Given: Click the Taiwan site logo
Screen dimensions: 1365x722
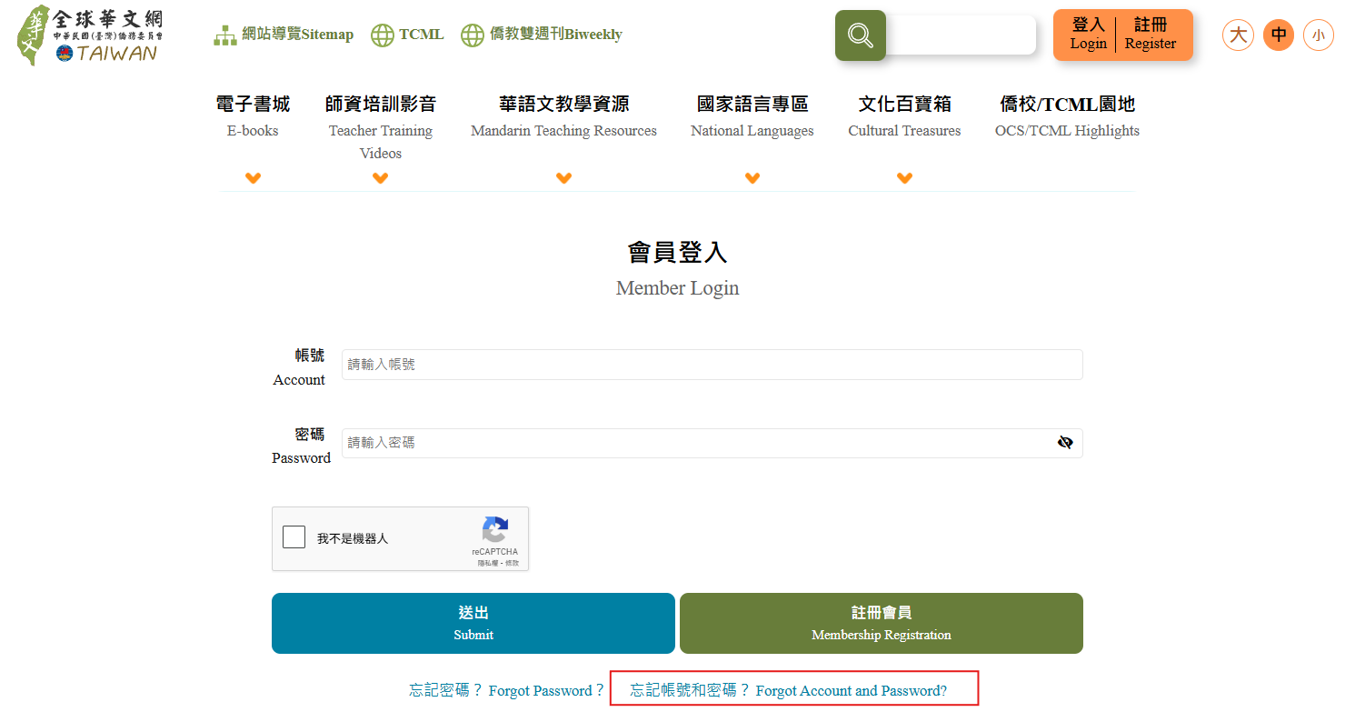Looking at the screenshot, I should pos(90,35).
